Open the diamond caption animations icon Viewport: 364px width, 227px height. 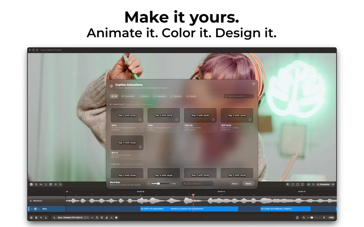[117, 217]
